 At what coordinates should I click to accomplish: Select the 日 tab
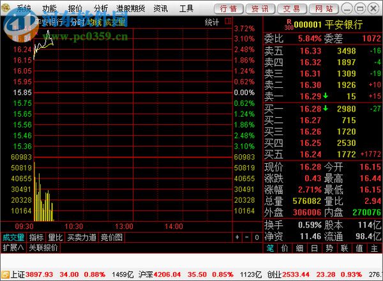pos(314,249)
